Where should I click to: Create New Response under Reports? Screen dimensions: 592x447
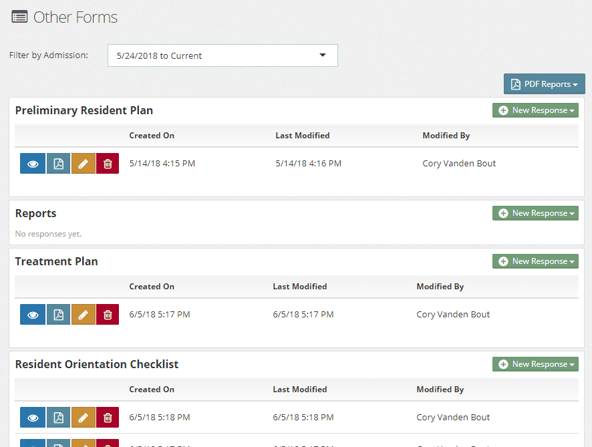coord(535,213)
